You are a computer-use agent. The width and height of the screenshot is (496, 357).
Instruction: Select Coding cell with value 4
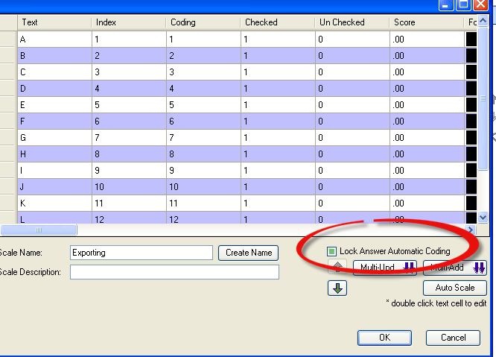pos(204,89)
